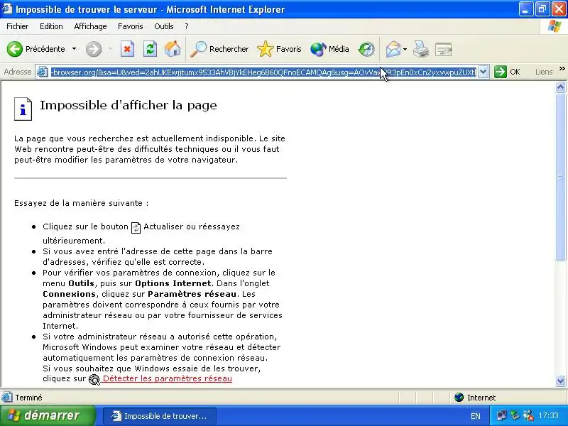Click the Internet zone status indicator
Image resolution: width=568 pixels, height=426 pixels.
tap(475, 398)
